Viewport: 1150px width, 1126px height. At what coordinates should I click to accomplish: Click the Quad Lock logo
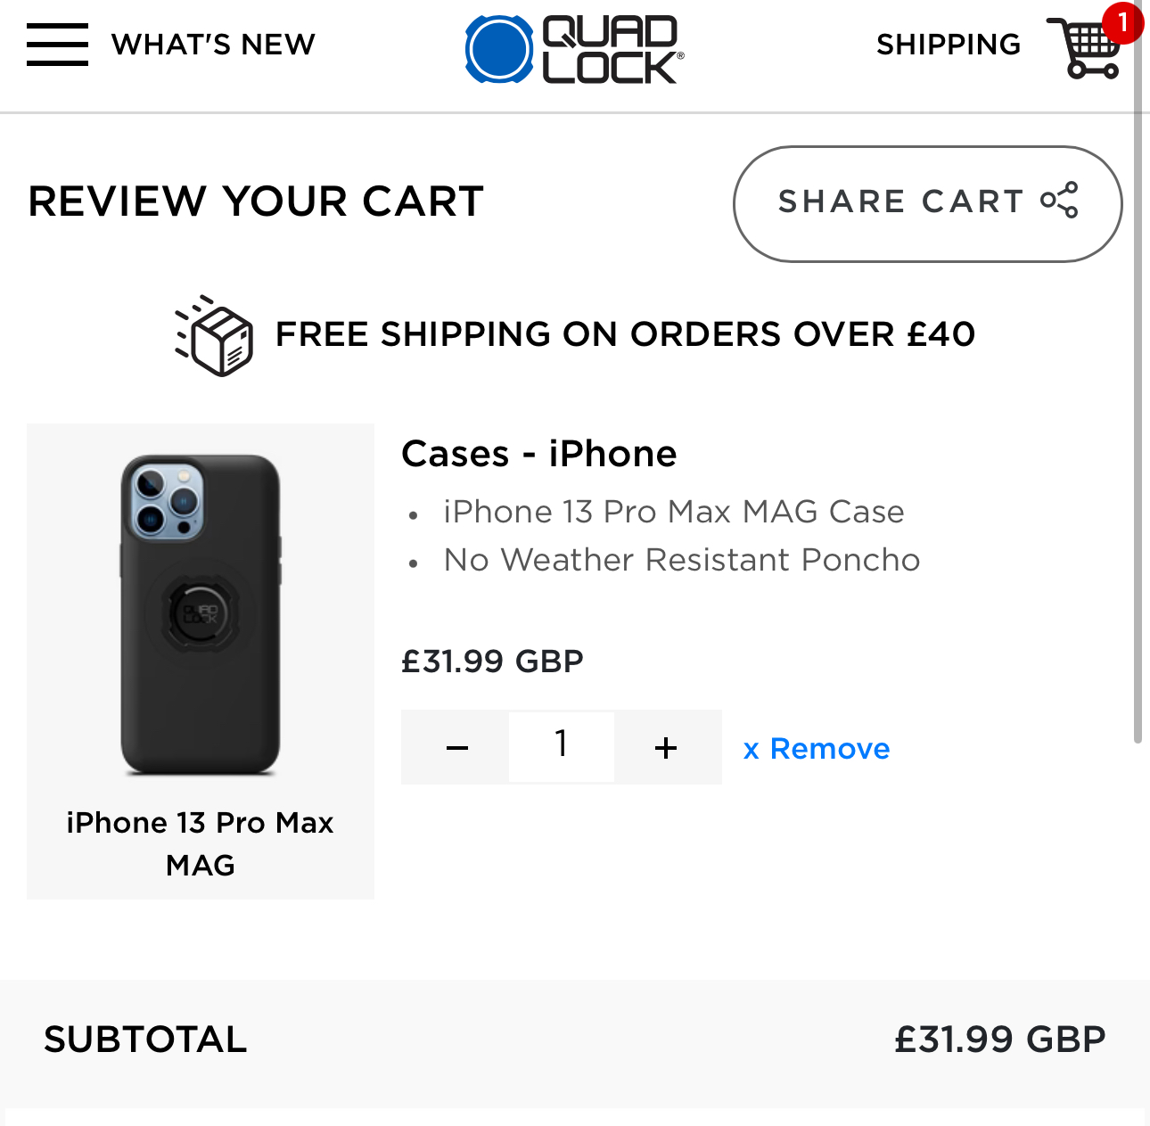coord(574,50)
